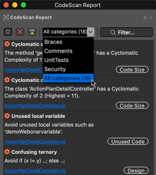Close the CodeScan Report panel with the small X
This screenshot has height=175, width=156.
[151, 18]
